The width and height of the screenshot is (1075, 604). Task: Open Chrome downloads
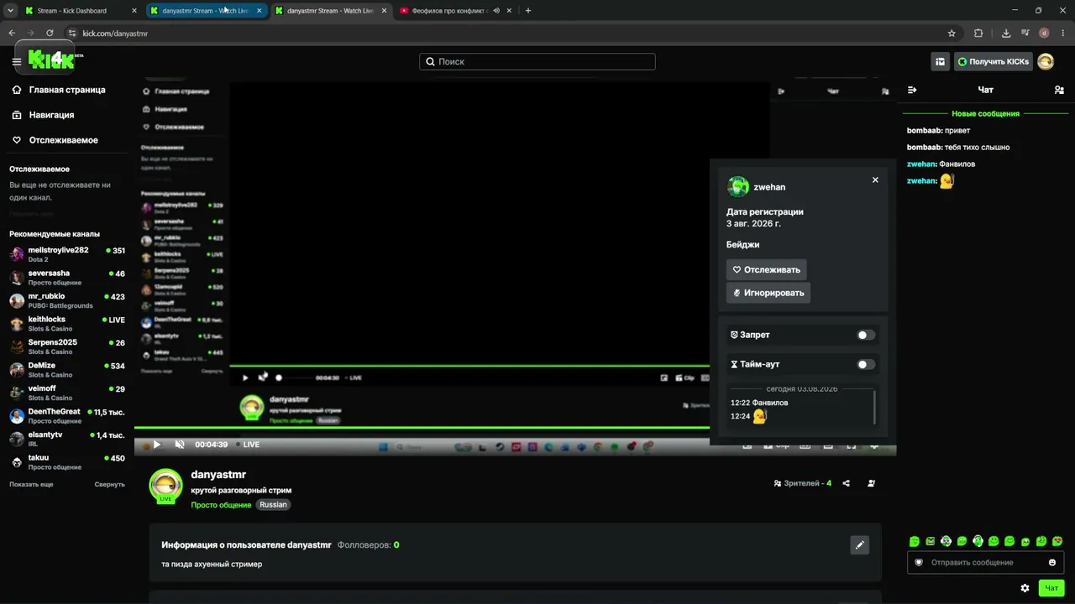(x=1006, y=33)
